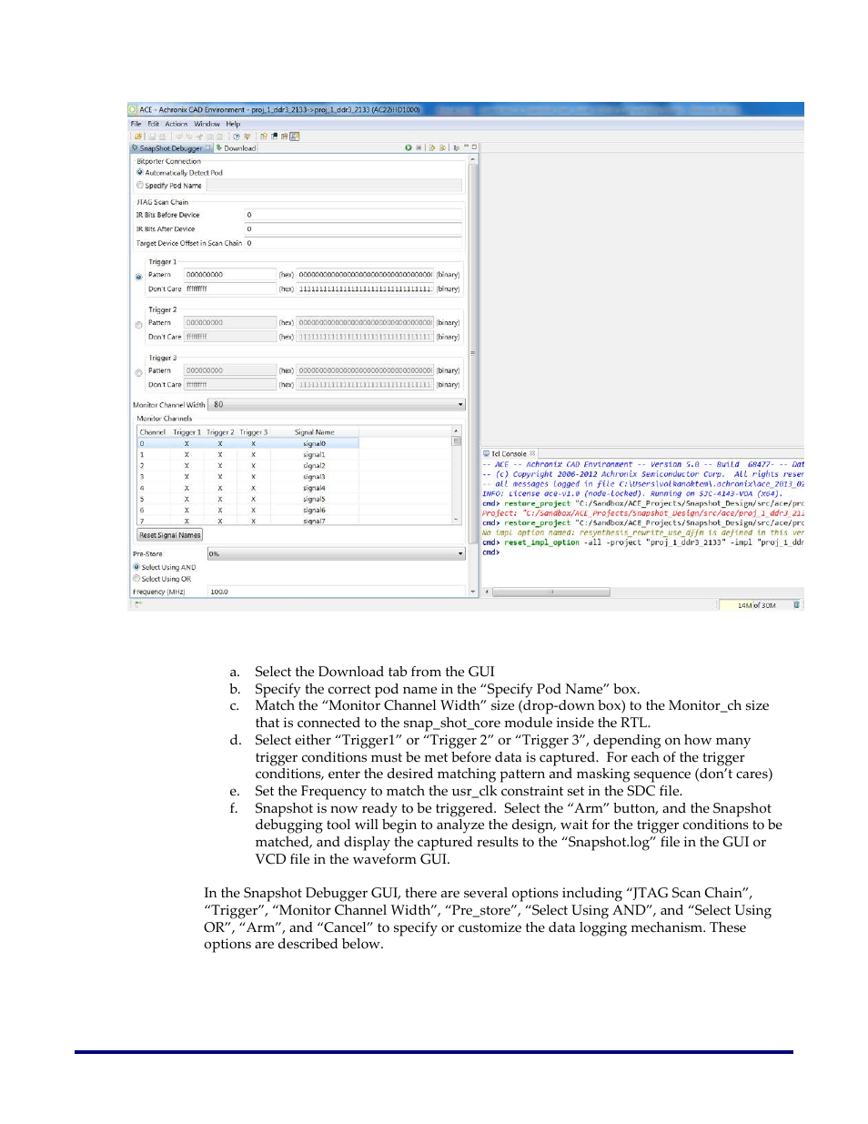The width and height of the screenshot is (868, 1124).
Task: Click the Reset Signal Names button
Action: coord(169,535)
